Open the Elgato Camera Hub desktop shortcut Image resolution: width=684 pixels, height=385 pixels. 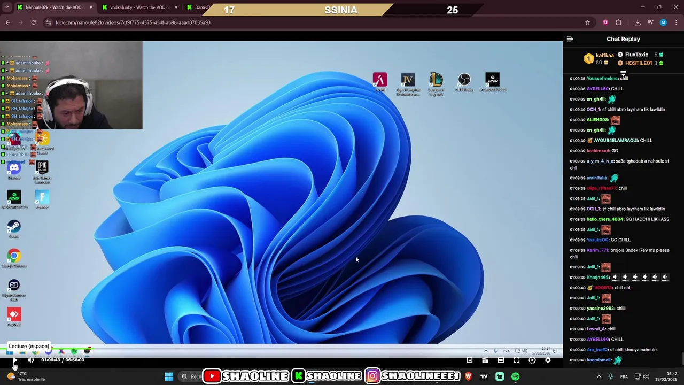14,290
